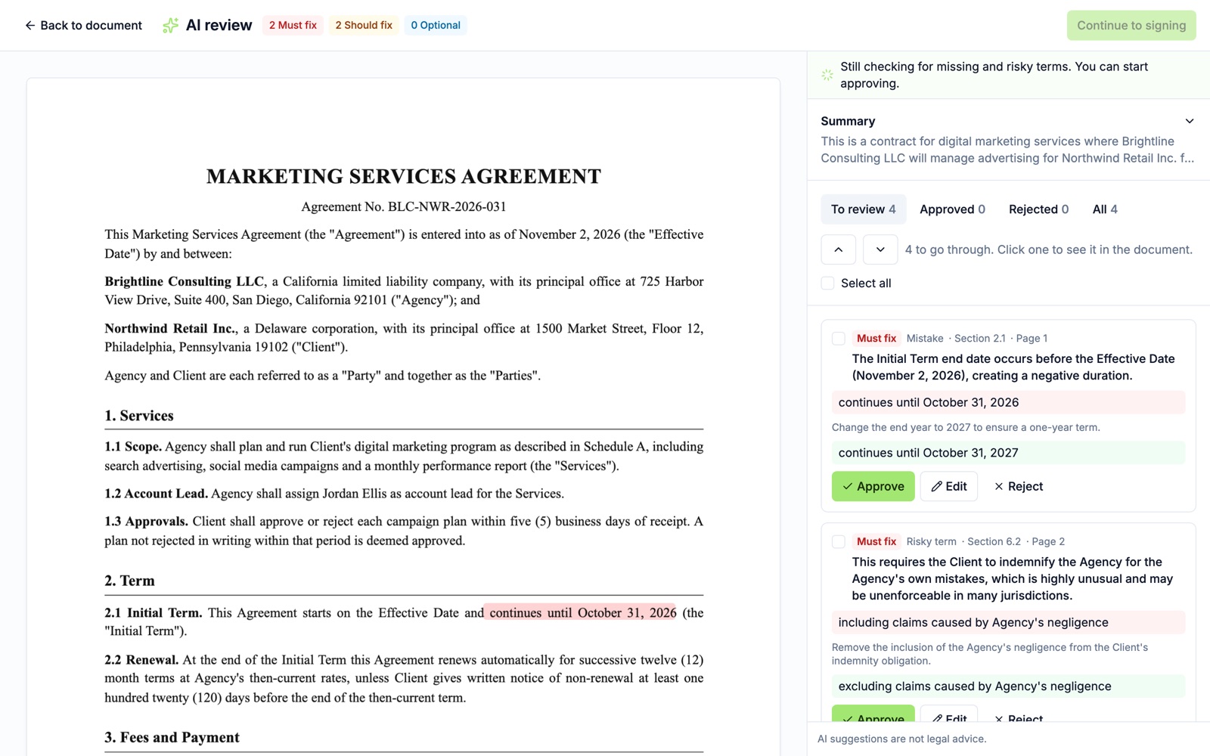
Task: Go to next suggestion with down chevron
Action: [880, 249]
